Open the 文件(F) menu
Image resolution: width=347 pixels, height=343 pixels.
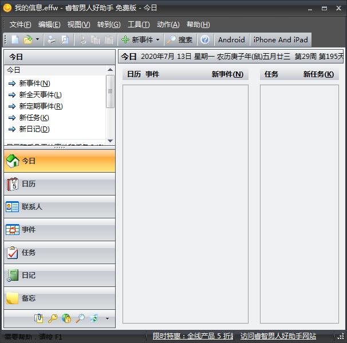click(20, 25)
